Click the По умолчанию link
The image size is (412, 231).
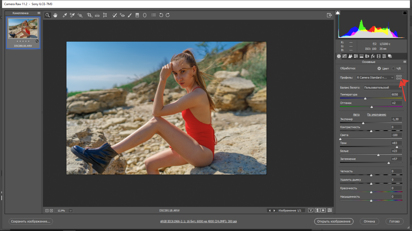[x=377, y=115]
